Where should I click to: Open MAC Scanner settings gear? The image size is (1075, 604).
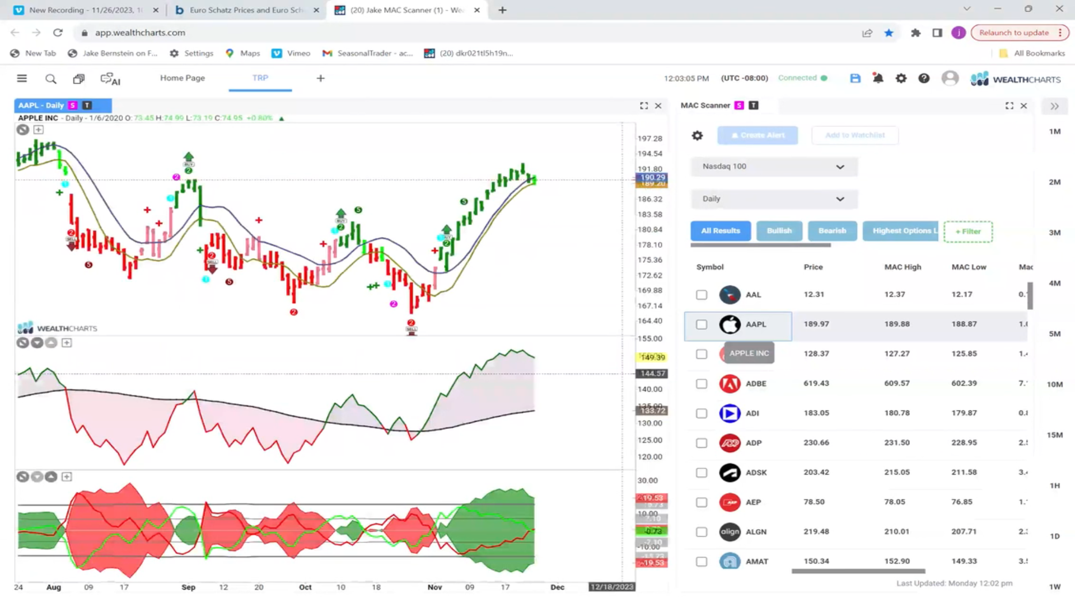697,135
